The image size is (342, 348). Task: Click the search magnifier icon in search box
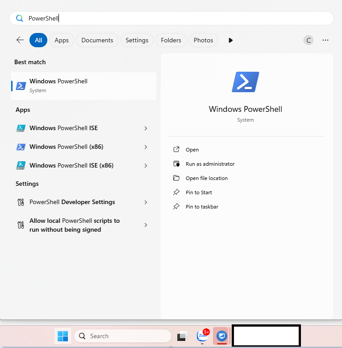click(20, 18)
